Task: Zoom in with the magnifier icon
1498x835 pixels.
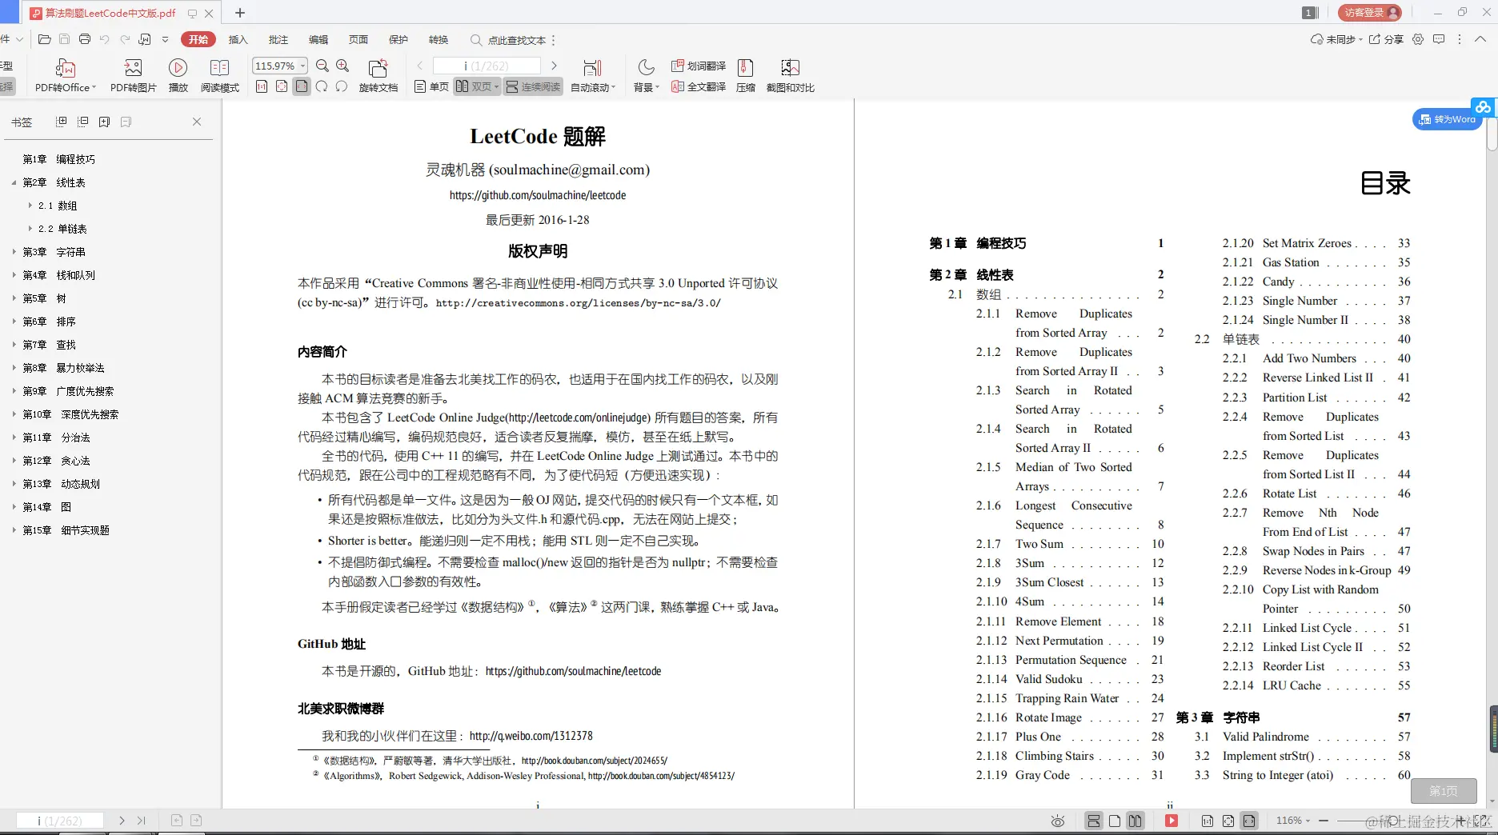Action: [342, 66]
